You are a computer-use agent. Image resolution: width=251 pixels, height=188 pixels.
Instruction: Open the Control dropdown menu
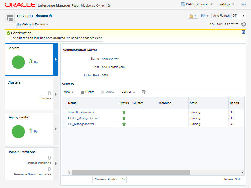click(x=128, y=92)
